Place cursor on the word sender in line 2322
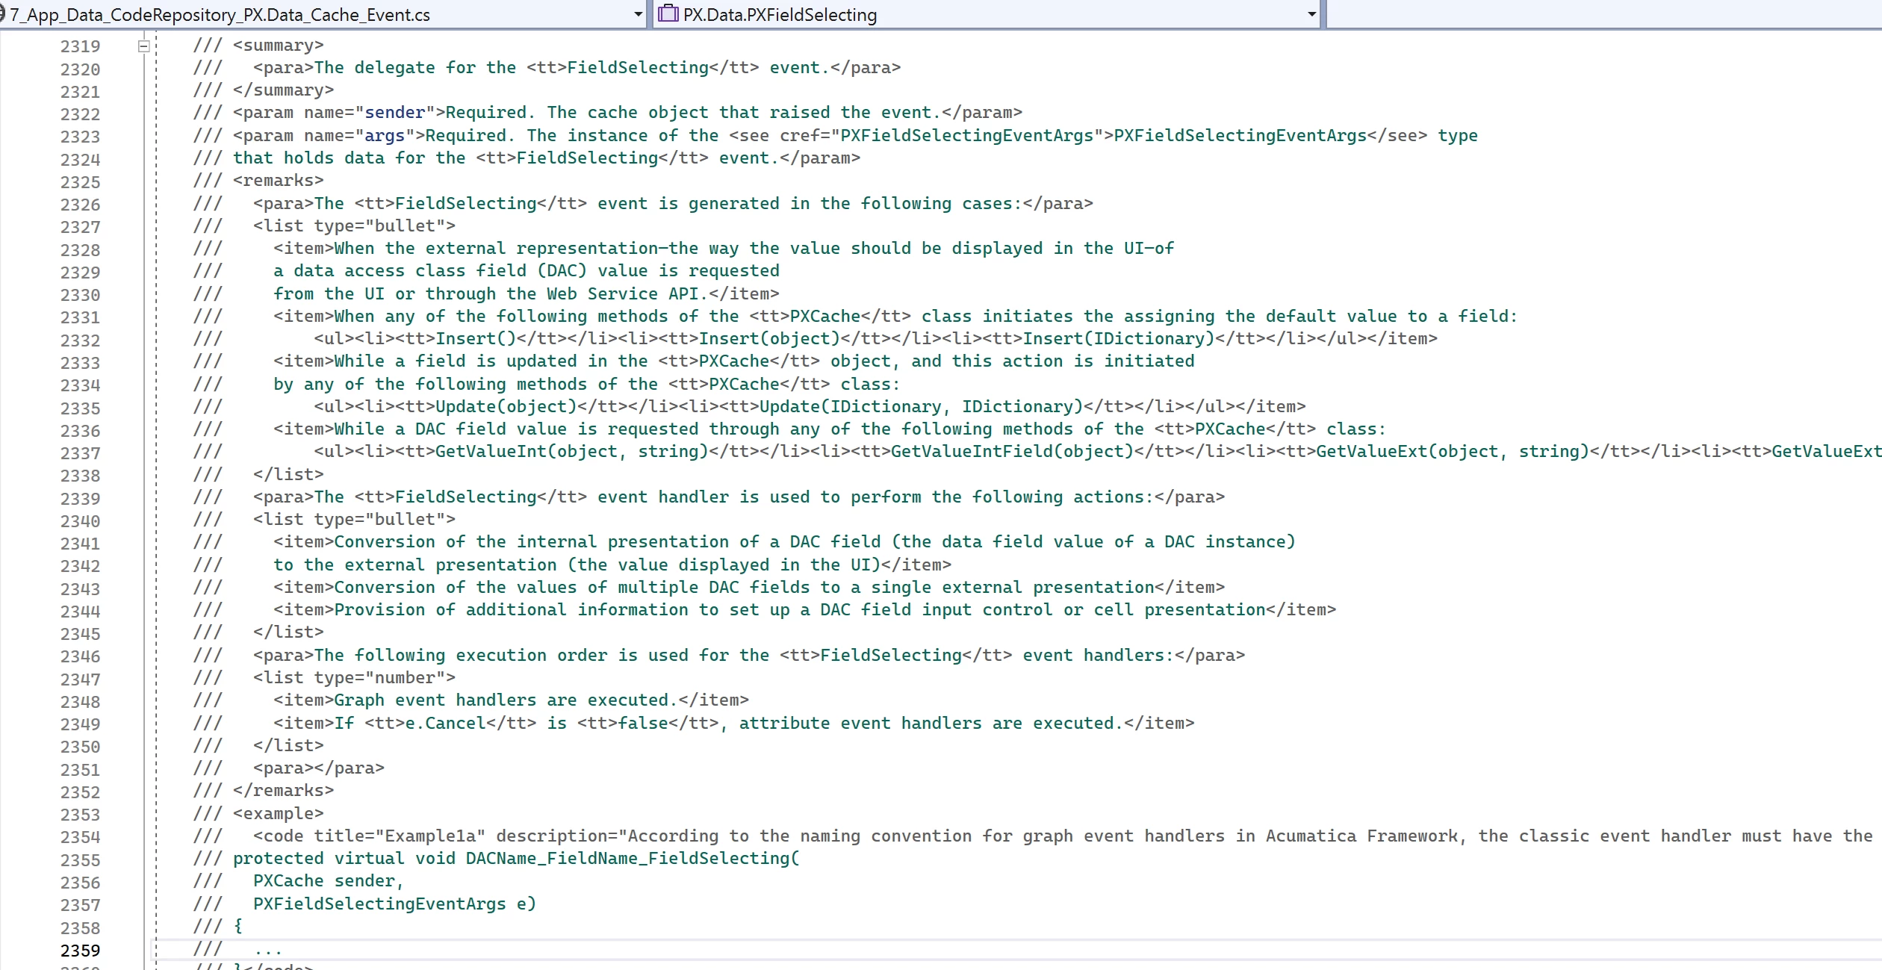 [394, 113]
